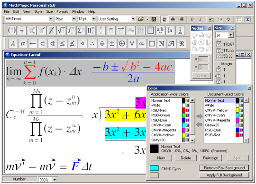256x184 pixels.
Task: Open the Fraktur R symbol palette
Action: coord(182,44)
